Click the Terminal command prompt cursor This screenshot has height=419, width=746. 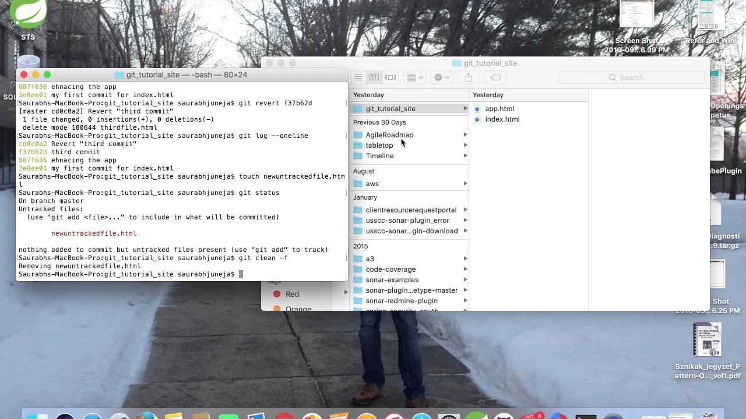(x=241, y=274)
